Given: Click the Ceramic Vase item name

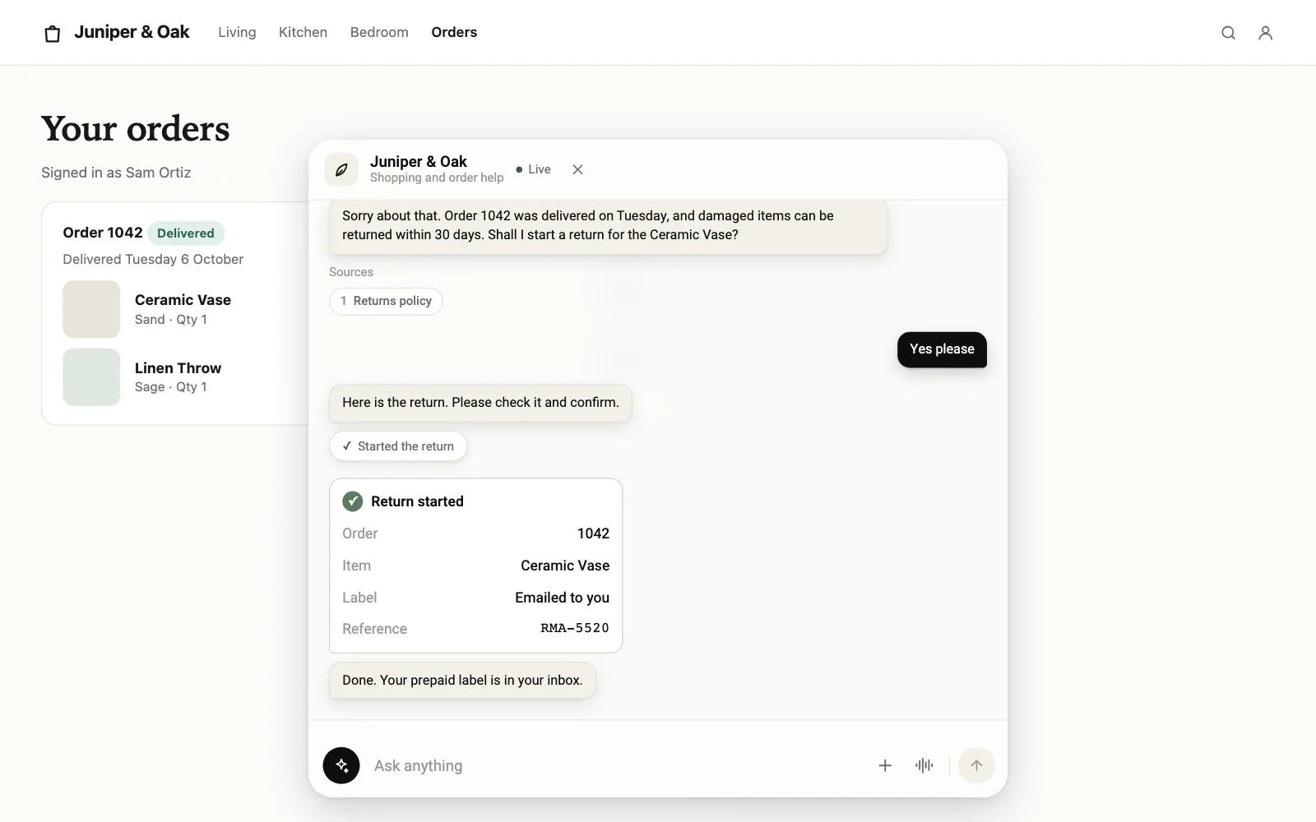Looking at the screenshot, I should (x=183, y=300).
